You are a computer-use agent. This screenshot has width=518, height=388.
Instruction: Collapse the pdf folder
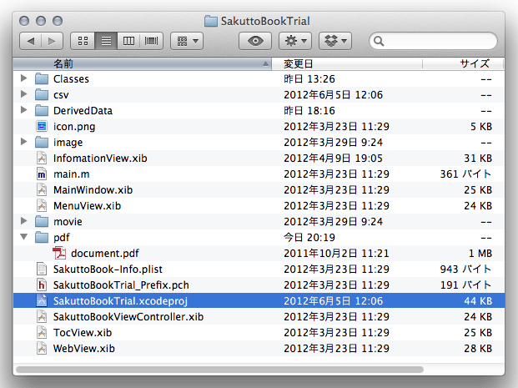(24, 237)
